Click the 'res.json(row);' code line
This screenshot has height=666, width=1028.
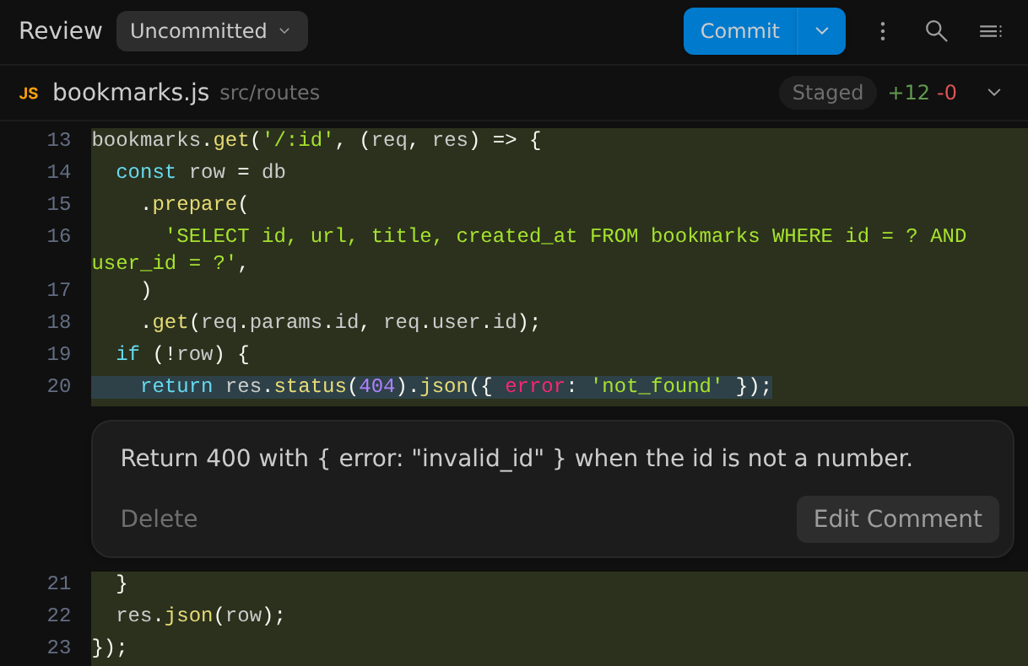coord(201,615)
